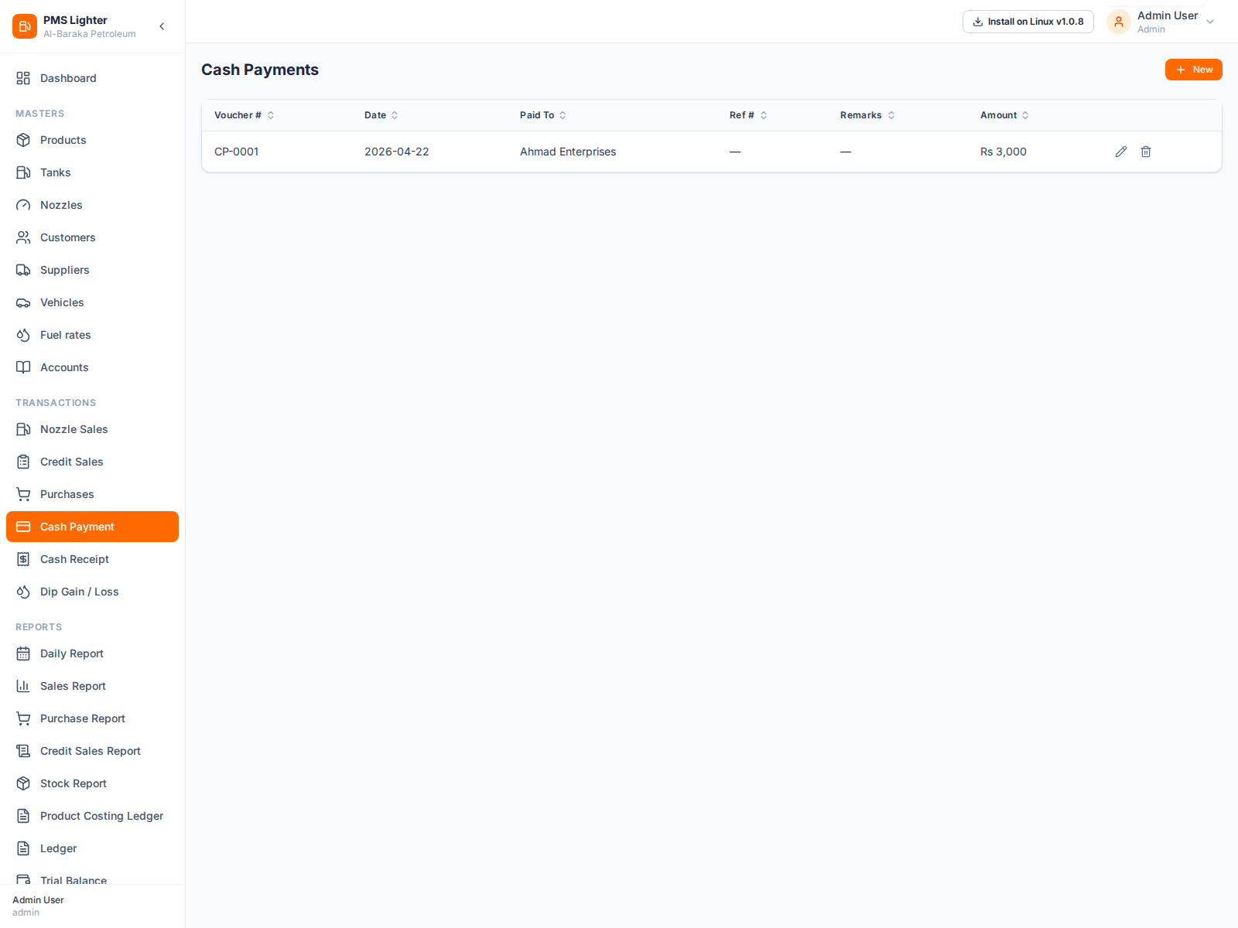Click the Credit Sales Report icon

(x=23, y=751)
